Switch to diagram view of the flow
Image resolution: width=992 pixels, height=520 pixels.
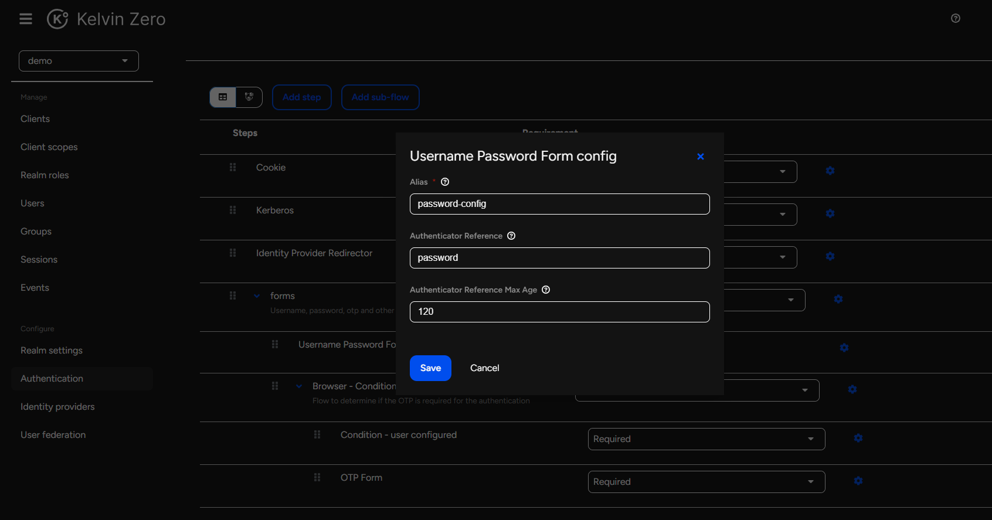coord(249,97)
